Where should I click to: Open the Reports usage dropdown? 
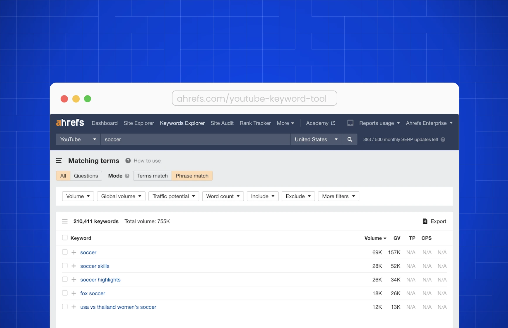pyautogui.click(x=379, y=123)
